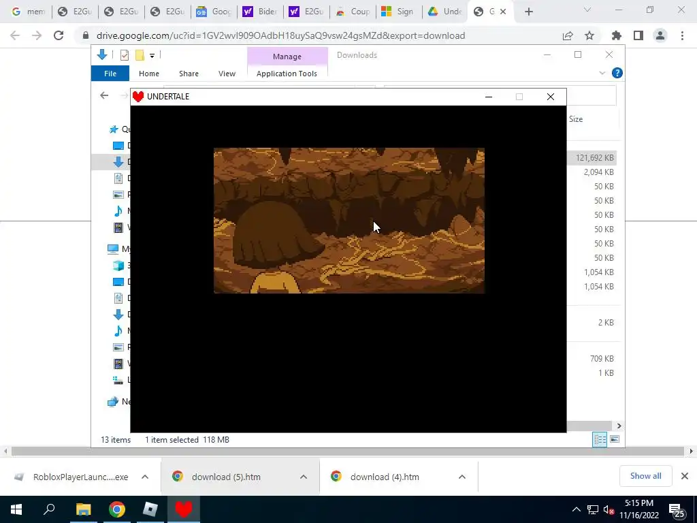Viewport: 697px width, 523px height.
Task: Open Home ribbon tab in Explorer
Action: click(x=149, y=74)
